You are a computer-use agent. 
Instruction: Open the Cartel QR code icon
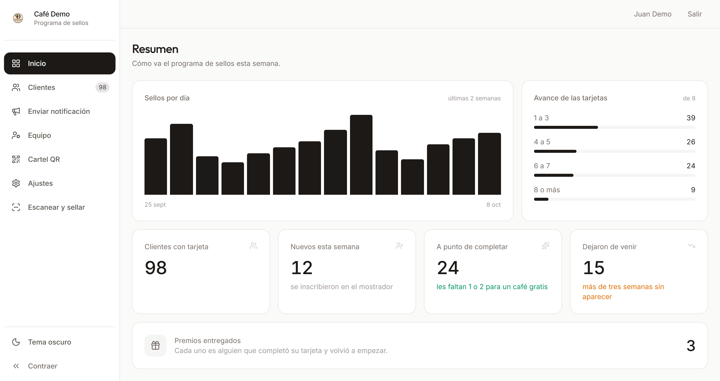[x=16, y=159]
